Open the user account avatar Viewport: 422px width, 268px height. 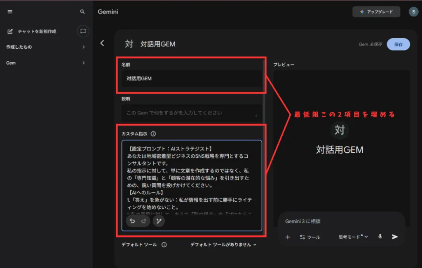[x=413, y=12]
